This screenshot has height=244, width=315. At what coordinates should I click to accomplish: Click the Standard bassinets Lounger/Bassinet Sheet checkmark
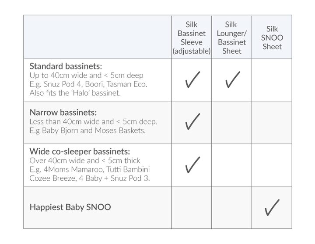click(x=232, y=80)
